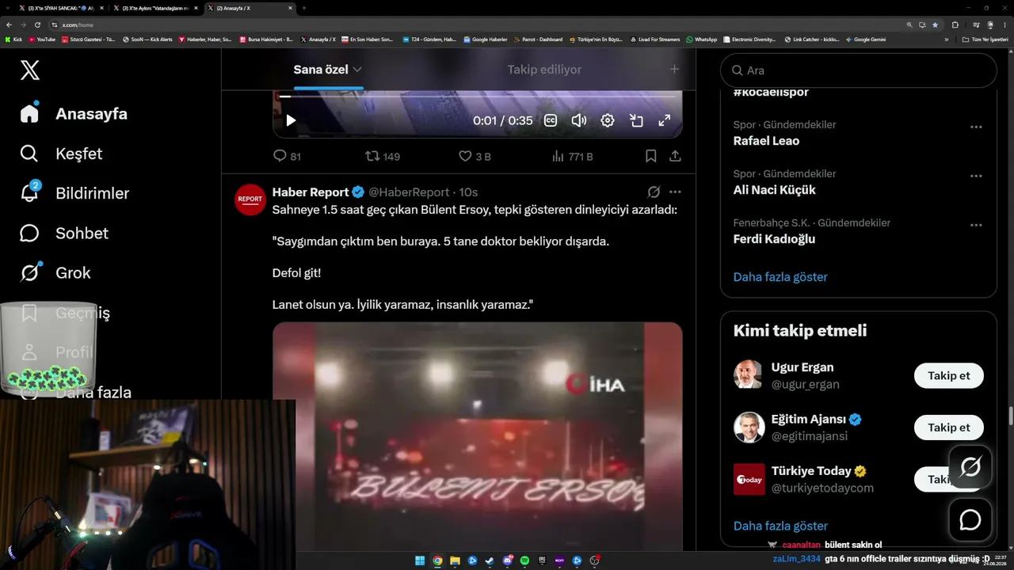The width and height of the screenshot is (1014, 570).
Task: Open Spotify from the taskbar
Action: point(524,561)
